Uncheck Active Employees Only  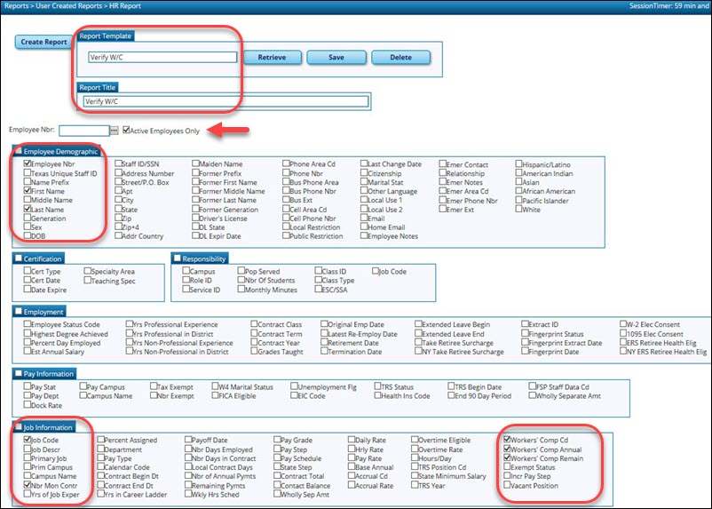coord(126,131)
